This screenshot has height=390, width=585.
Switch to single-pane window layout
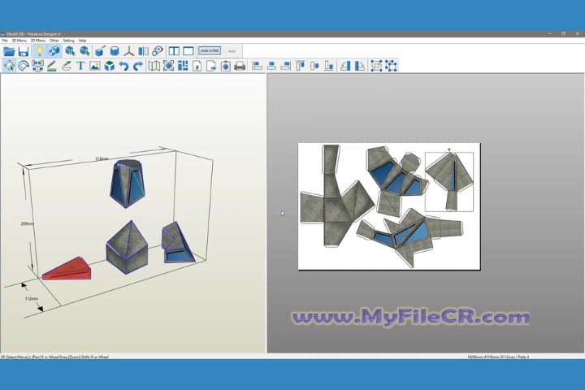[x=188, y=51]
